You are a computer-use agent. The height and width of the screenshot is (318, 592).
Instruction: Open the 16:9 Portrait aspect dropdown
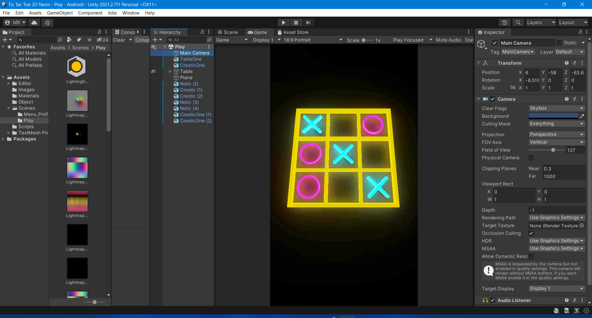(x=313, y=40)
